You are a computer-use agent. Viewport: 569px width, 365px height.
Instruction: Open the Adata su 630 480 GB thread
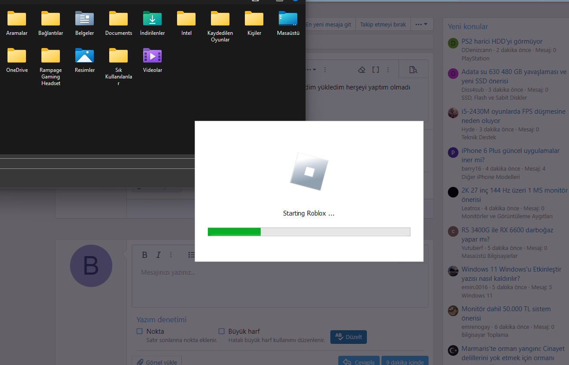pyautogui.click(x=514, y=76)
